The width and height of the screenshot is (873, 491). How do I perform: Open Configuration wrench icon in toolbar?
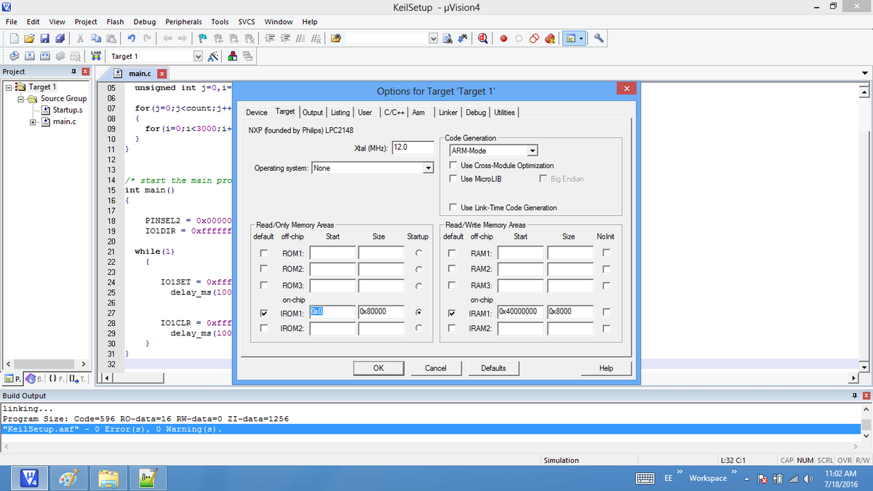point(599,38)
